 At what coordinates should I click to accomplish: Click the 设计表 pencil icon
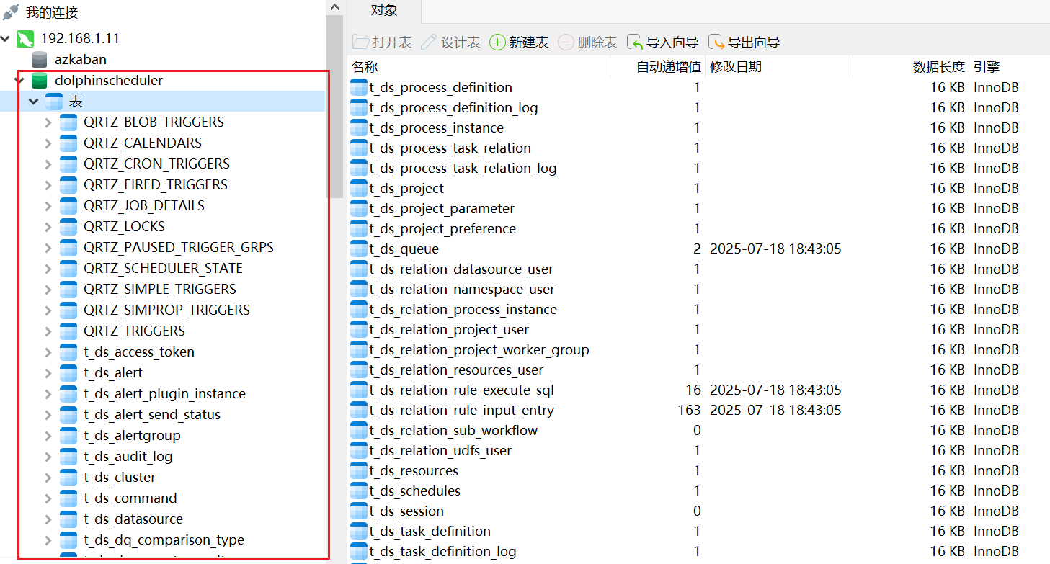(429, 42)
